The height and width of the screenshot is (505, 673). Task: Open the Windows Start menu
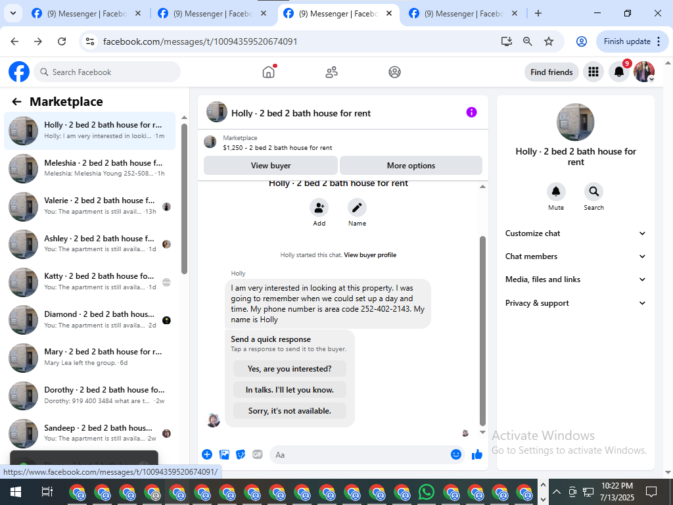[x=16, y=492]
